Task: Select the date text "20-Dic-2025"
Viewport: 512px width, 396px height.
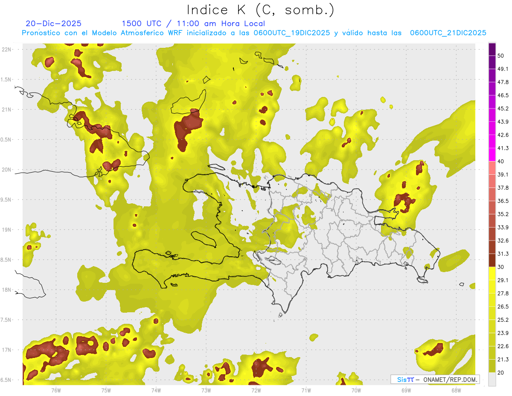Action: 53,23
